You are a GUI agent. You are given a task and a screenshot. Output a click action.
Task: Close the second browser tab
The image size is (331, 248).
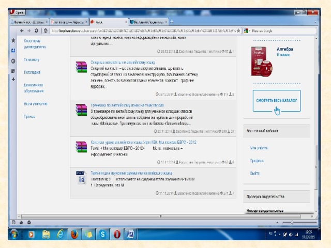click(86, 22)
